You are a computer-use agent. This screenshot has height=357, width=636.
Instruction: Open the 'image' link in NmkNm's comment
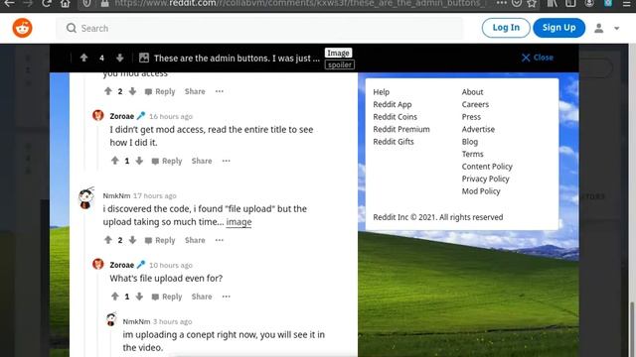tap(238, 222)
